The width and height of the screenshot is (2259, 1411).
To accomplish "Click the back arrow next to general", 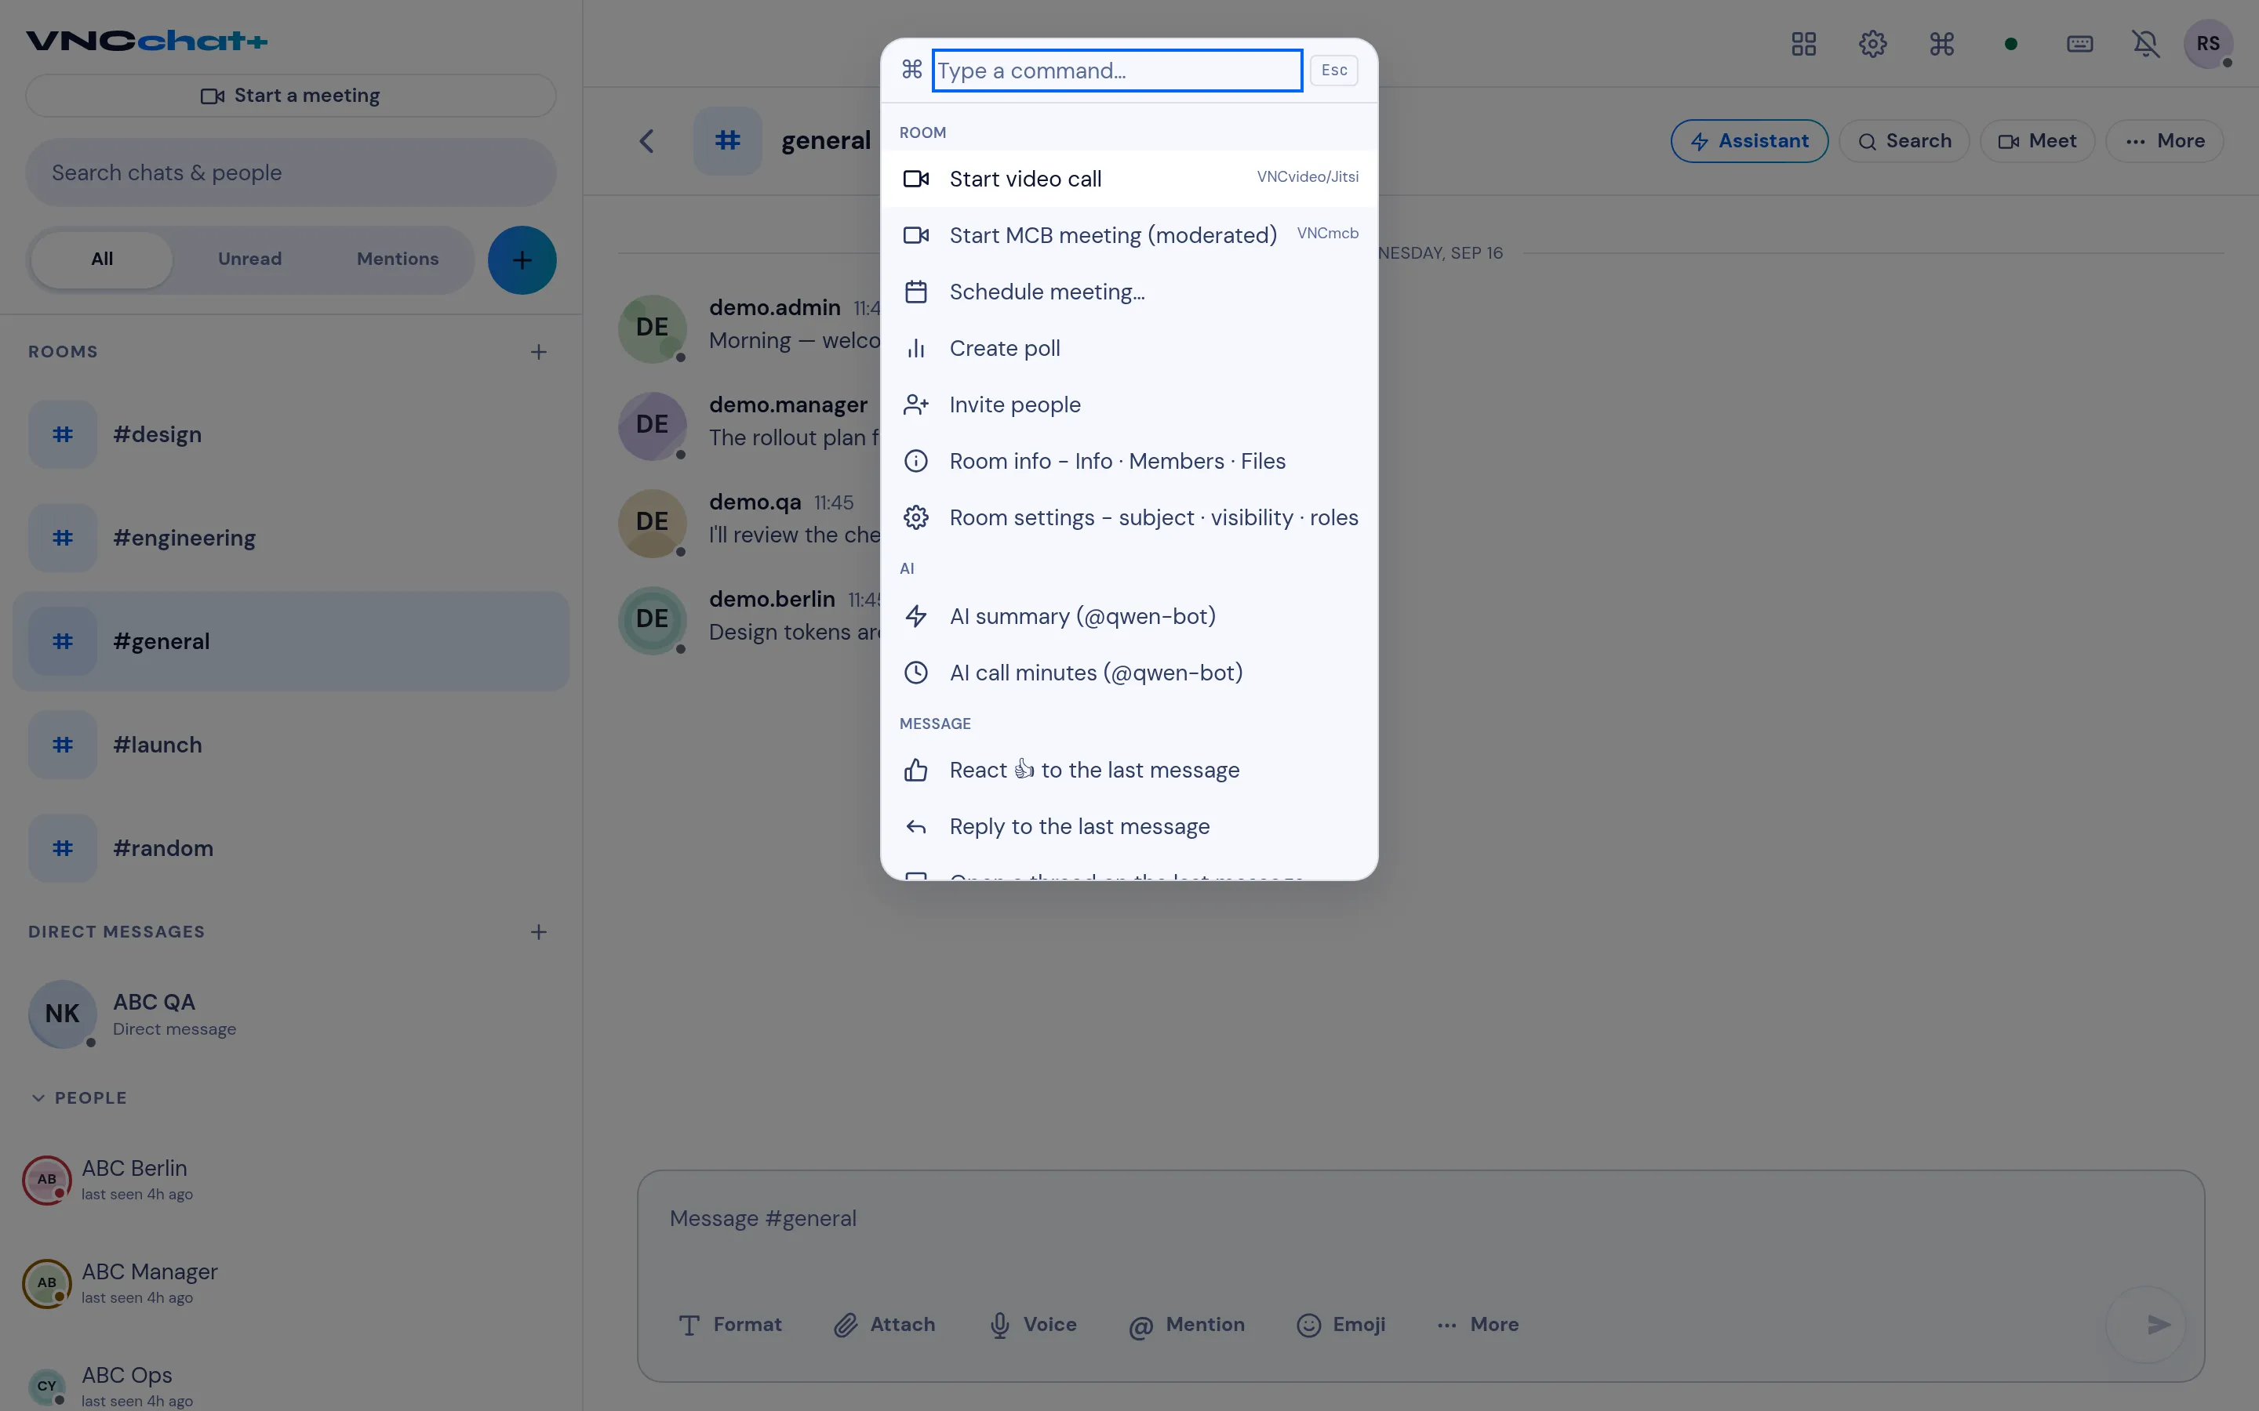I will 646,141.
